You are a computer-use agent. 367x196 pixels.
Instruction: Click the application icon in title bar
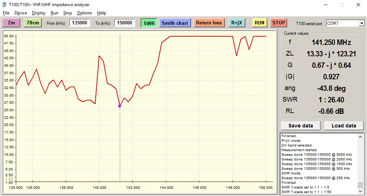point(4,5)
